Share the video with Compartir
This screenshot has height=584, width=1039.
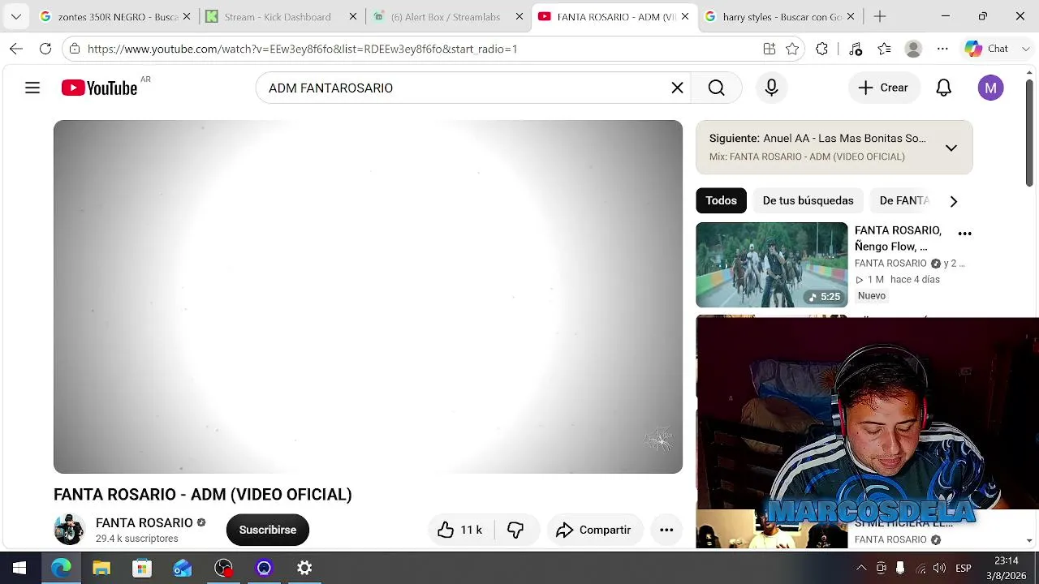click(x=594, y=530)
